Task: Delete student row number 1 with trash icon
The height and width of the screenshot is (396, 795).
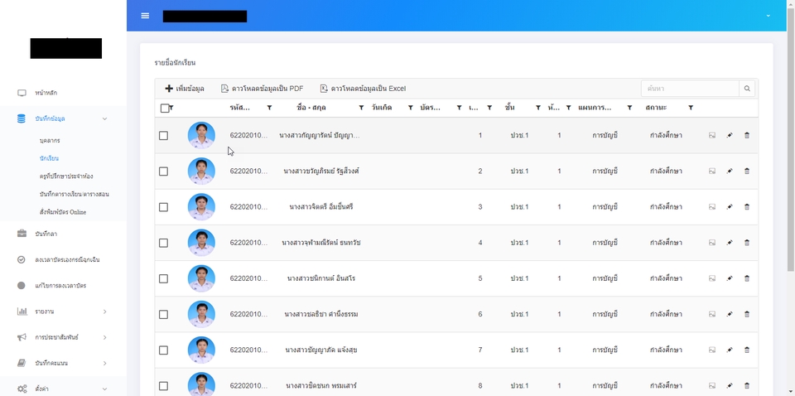Action: coord(747,135)
